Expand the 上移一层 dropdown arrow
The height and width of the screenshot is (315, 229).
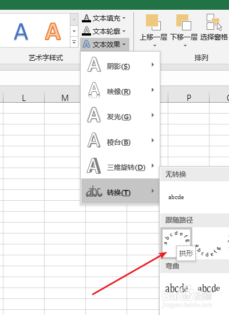155,45
